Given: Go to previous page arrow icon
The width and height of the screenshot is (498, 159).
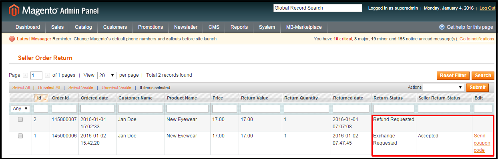Looking at the screenshot, I should 26,75.
